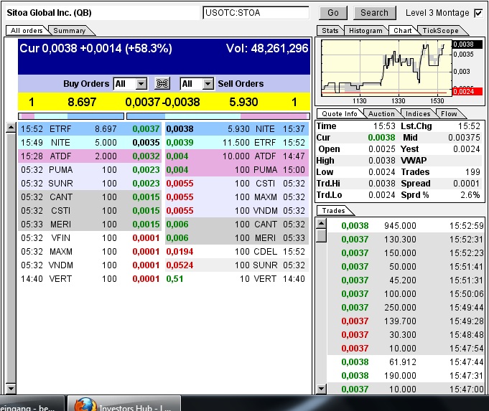Click the Firefox icon in the taskbar
The width and height of the screenshot is (489, 411).
(x=85, y=405)
